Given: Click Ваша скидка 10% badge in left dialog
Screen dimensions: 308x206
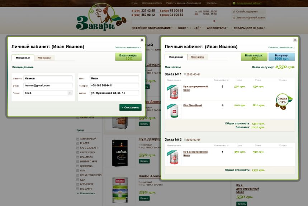Looking at the screenshot, I should tap(128, 57).
